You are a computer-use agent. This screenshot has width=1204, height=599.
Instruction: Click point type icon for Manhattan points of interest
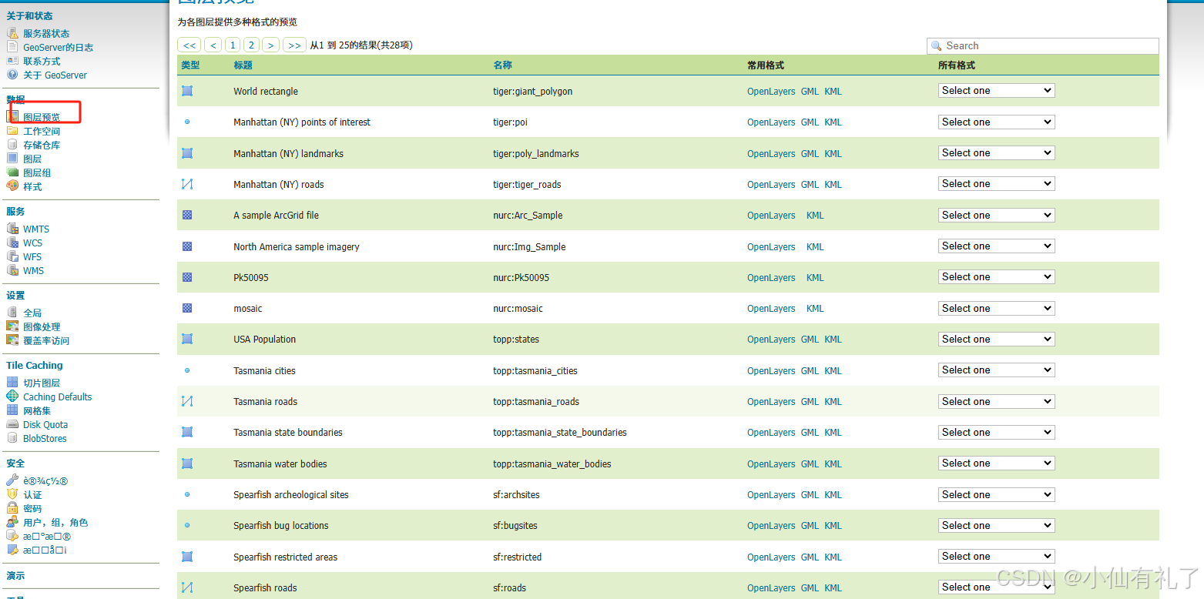tap(187, 122)
